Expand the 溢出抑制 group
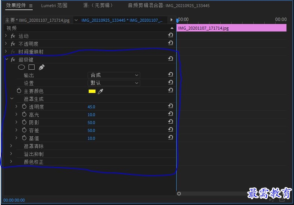 (x=11, y=154)
